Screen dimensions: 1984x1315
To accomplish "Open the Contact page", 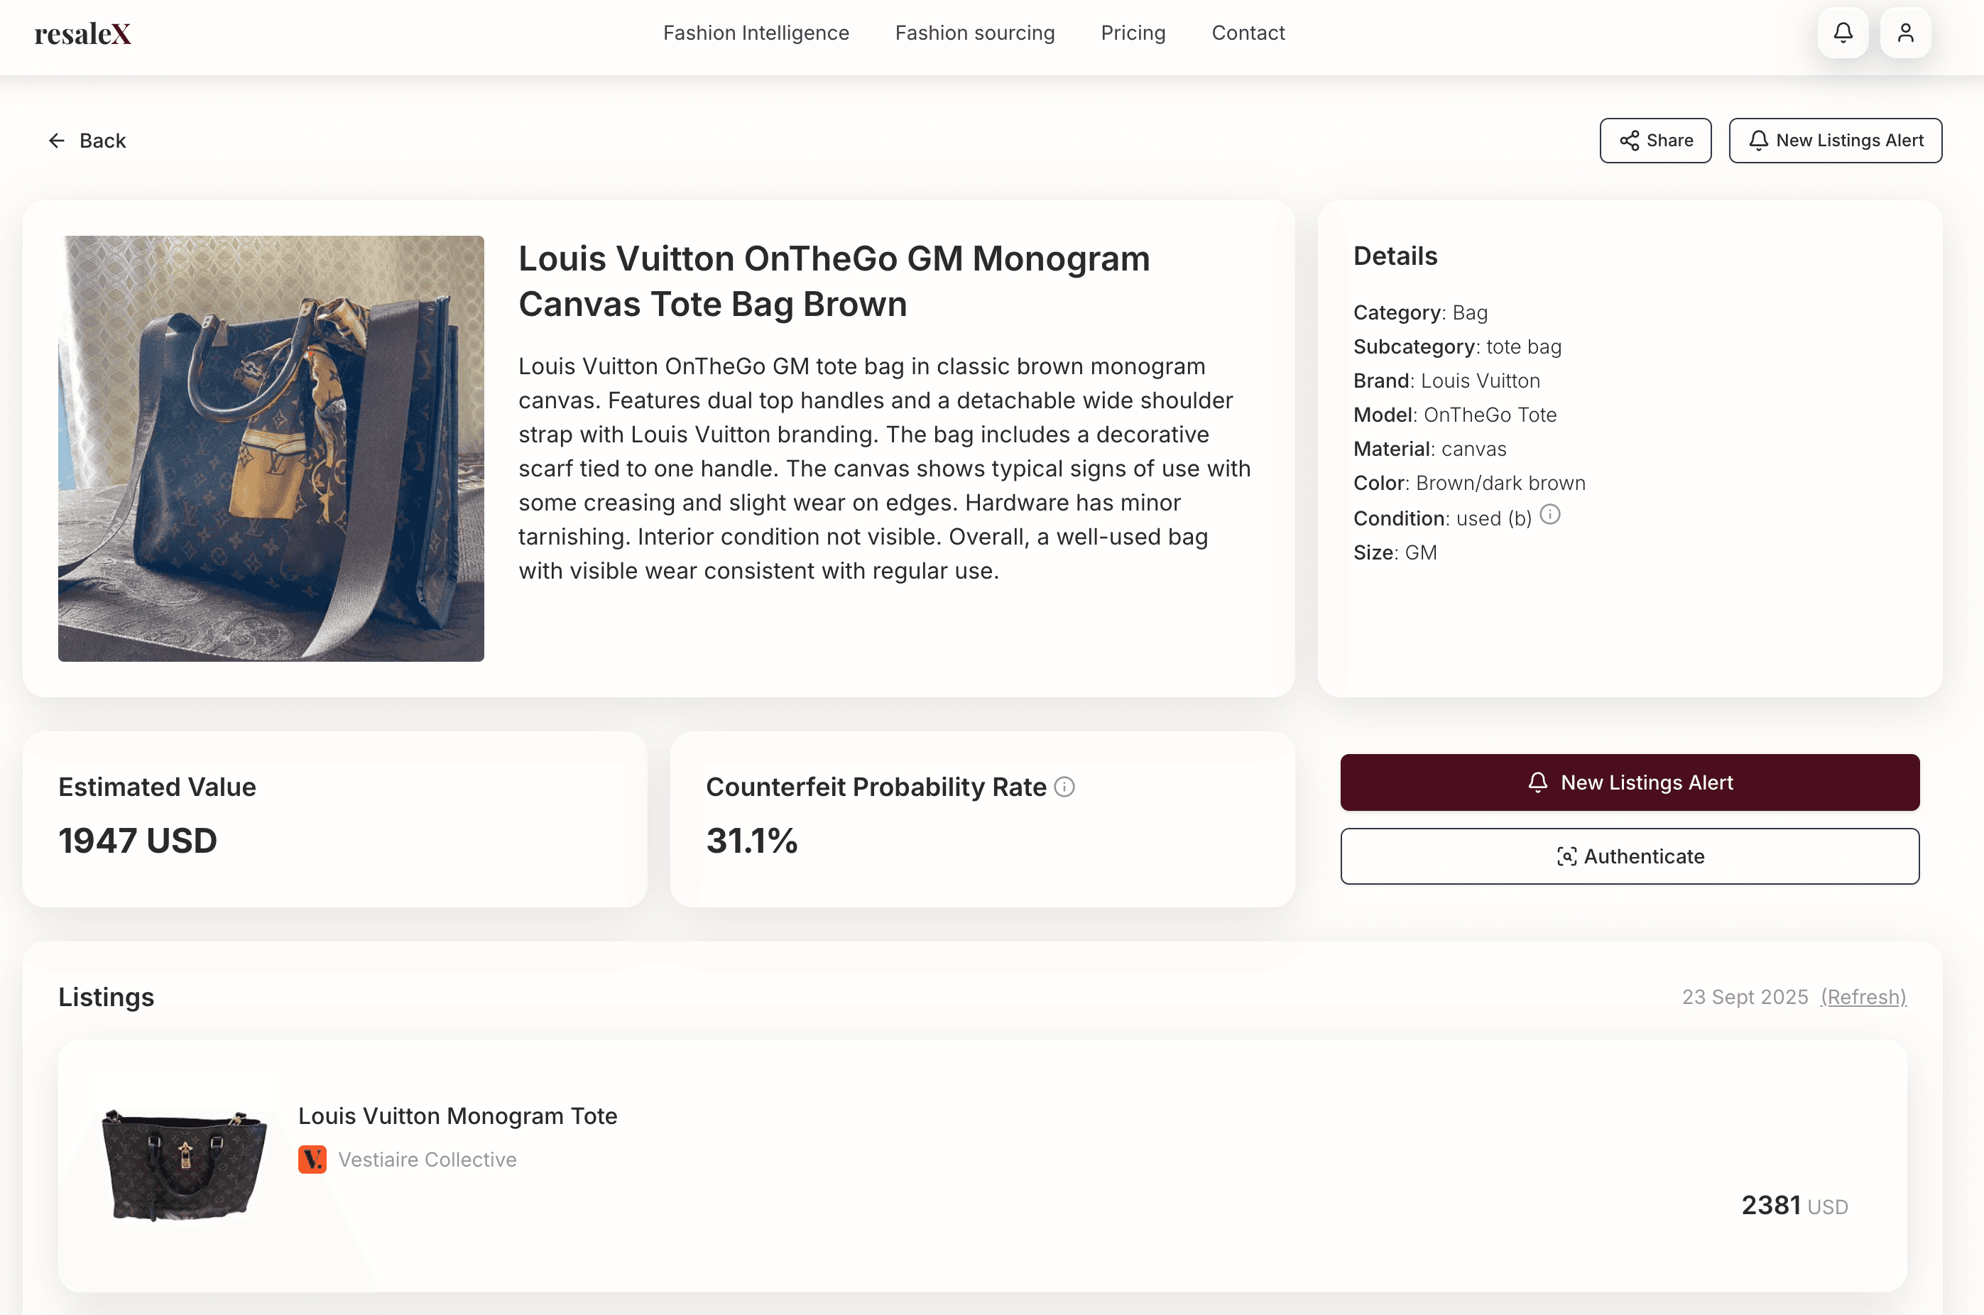I will (1248, 33).
